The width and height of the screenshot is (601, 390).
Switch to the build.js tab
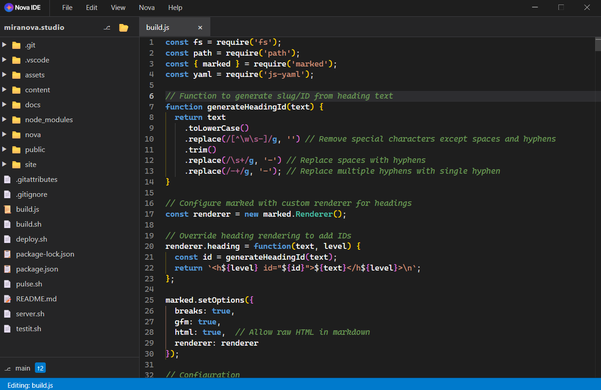(158, 27)
